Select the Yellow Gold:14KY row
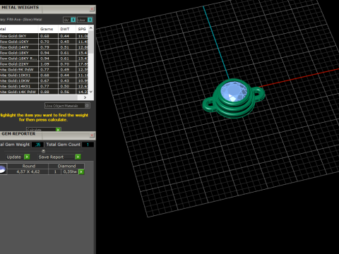339x254 pixels. [44, 47]
